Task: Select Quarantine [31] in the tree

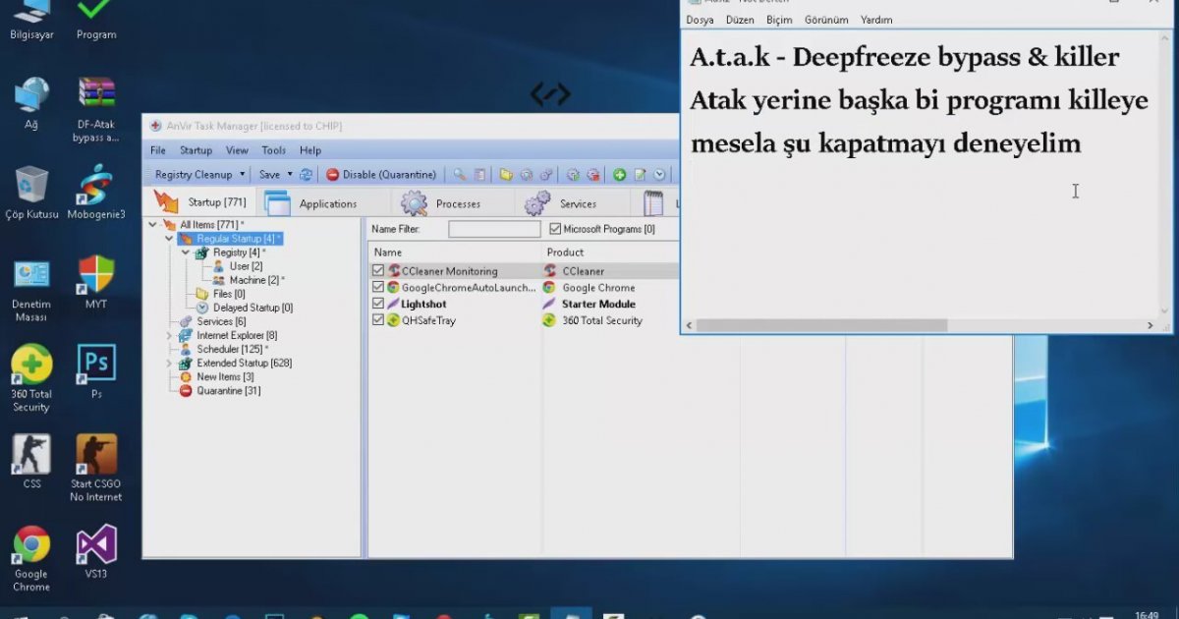Action: (x=229, y=390)
